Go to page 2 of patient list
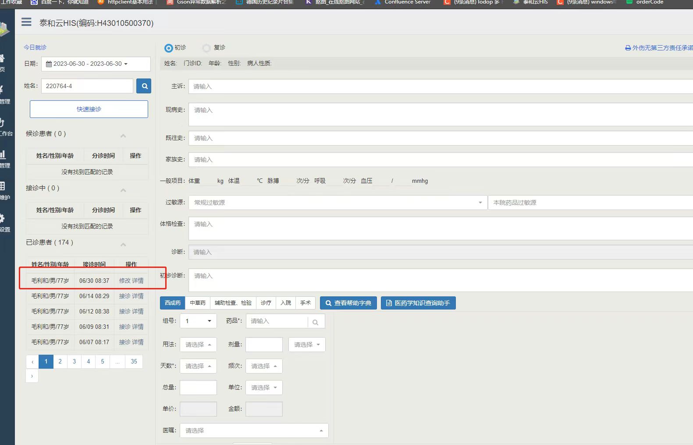This screenshot has height=445, width=693. (x=60, y=361)
